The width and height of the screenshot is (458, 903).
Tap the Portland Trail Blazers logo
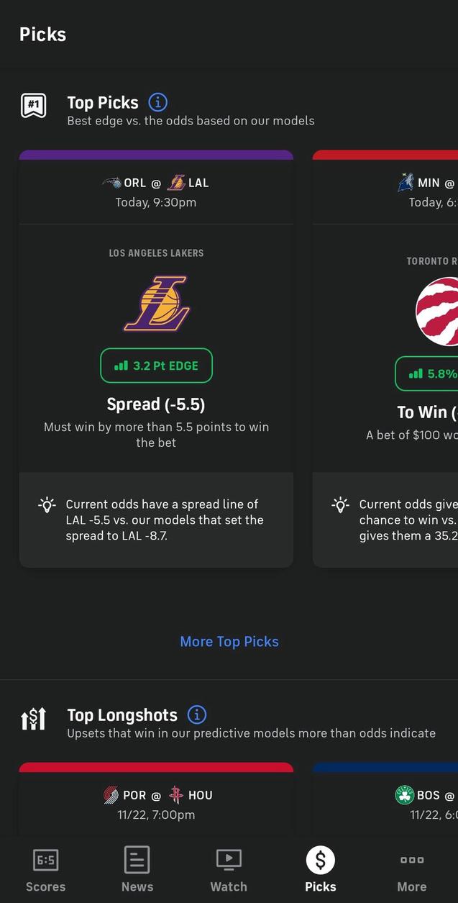click(111, 795)
